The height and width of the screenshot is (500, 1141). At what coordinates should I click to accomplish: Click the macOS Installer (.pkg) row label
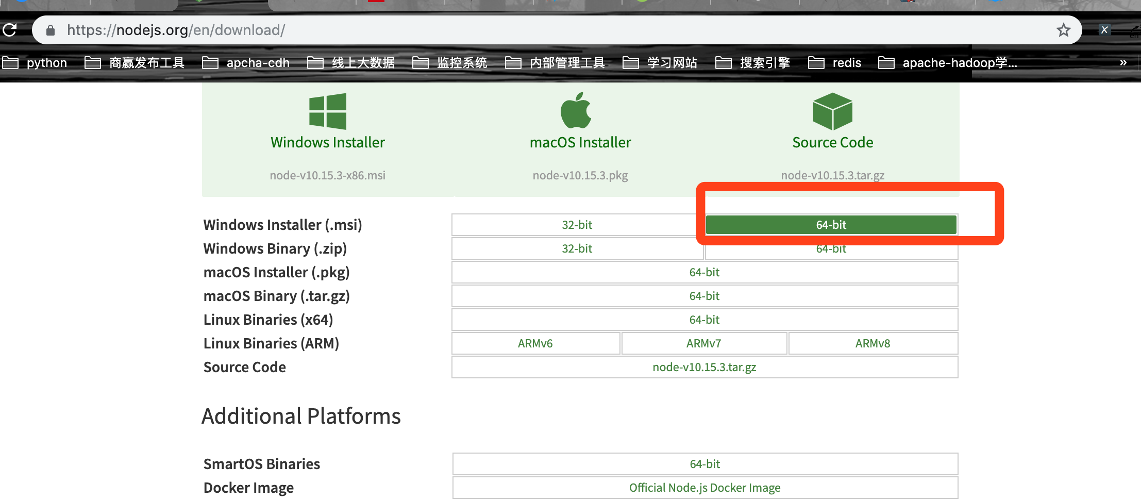[x=277, y=273]
